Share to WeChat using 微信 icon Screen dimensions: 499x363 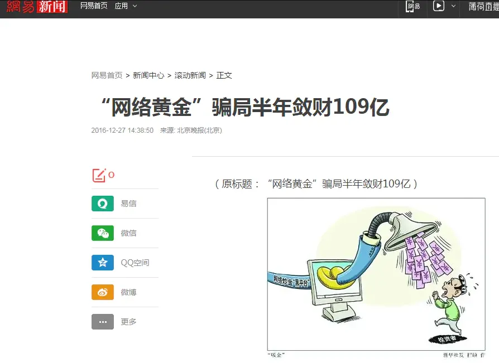[x=103, y=233]
